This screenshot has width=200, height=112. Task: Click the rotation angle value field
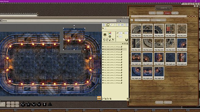120,37
